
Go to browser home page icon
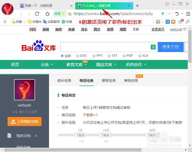click(48, 14)
